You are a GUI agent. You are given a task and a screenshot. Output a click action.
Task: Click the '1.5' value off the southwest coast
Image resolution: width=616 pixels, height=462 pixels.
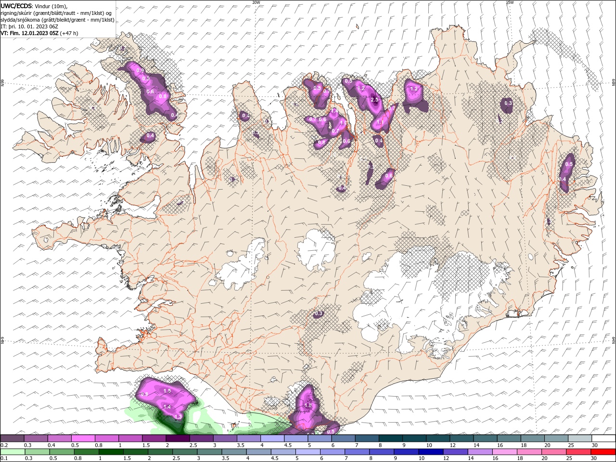167,391
